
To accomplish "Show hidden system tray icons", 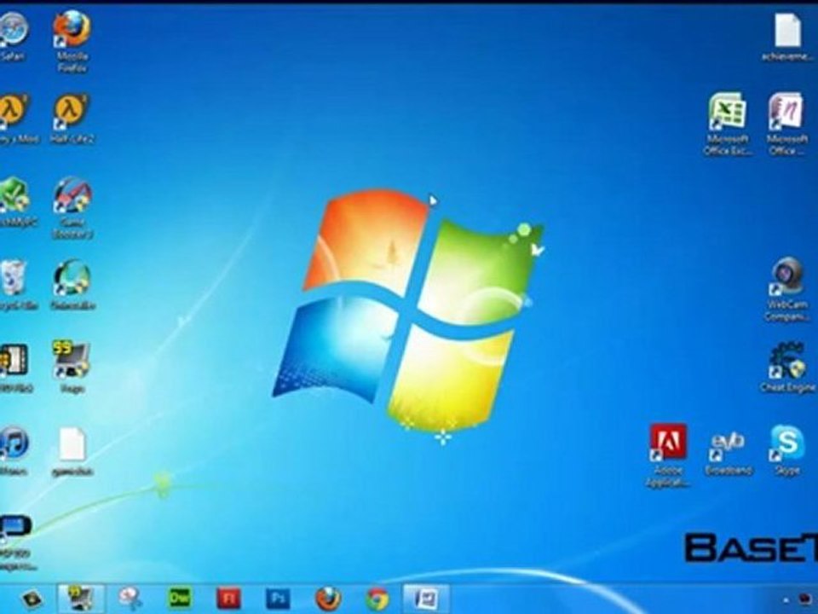I will (x=786, y=600).
